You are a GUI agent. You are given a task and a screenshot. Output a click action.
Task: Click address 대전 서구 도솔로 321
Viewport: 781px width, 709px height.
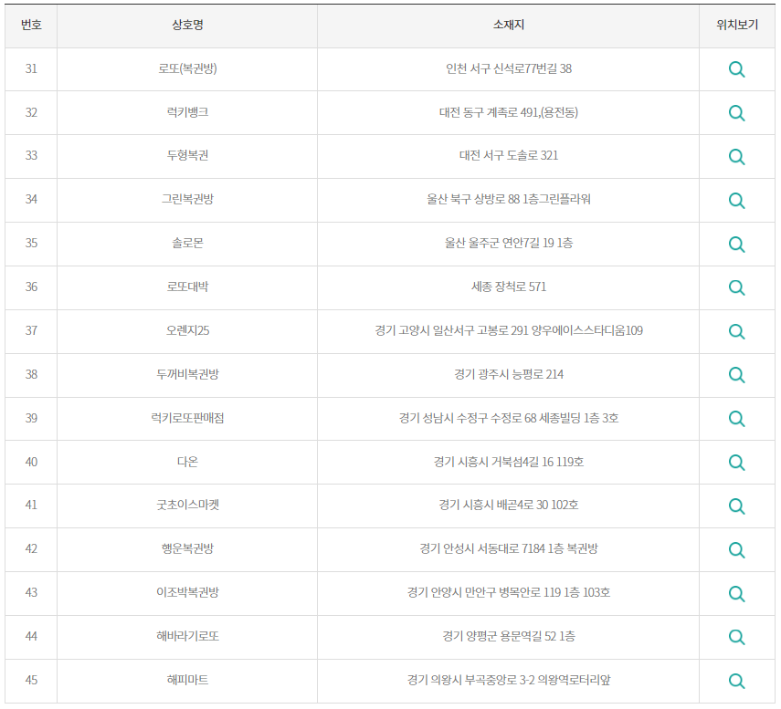[509, 156]
